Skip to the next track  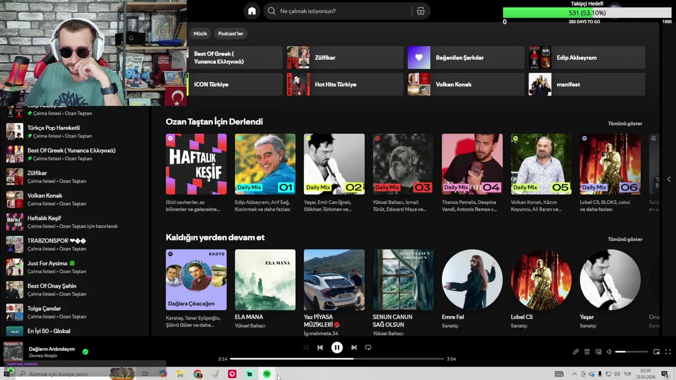(354, 347)
